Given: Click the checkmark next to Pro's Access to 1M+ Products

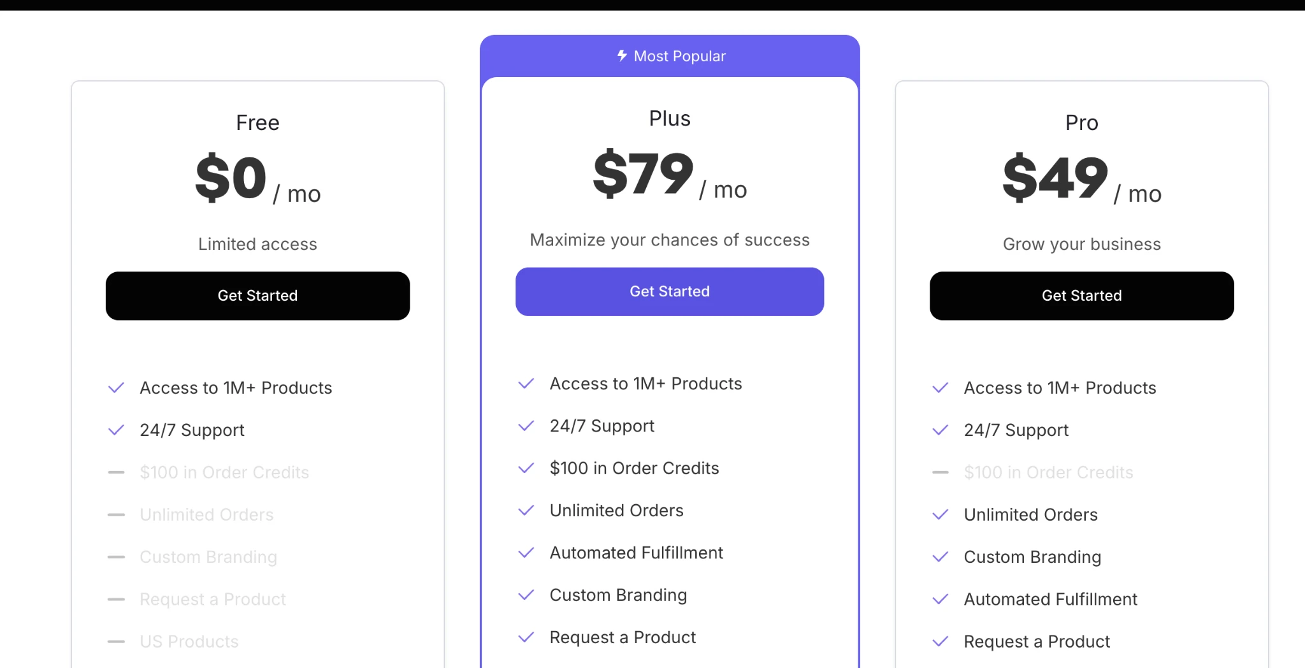Looking at the screenshot, I should [940, 388].
